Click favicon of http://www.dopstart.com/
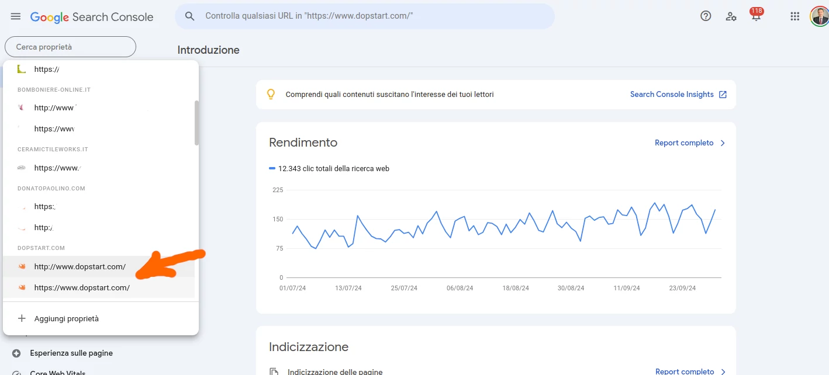This screenshot has width=829, height=375. 22,267
